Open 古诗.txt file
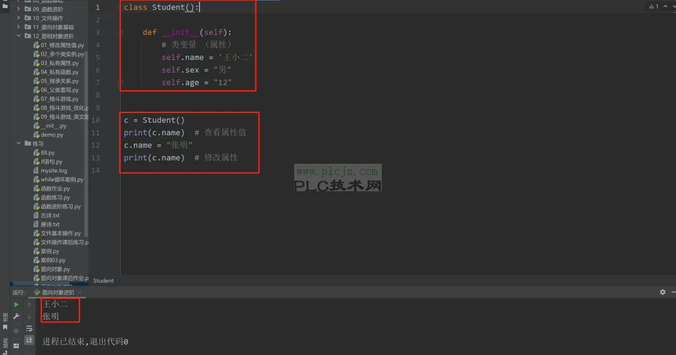 (x=46, y=216)
